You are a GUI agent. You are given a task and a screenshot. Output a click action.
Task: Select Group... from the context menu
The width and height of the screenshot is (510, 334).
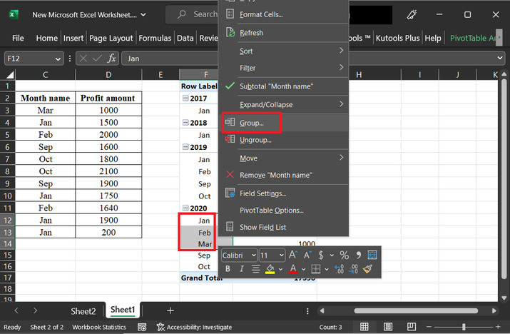(x=251, y=123)
